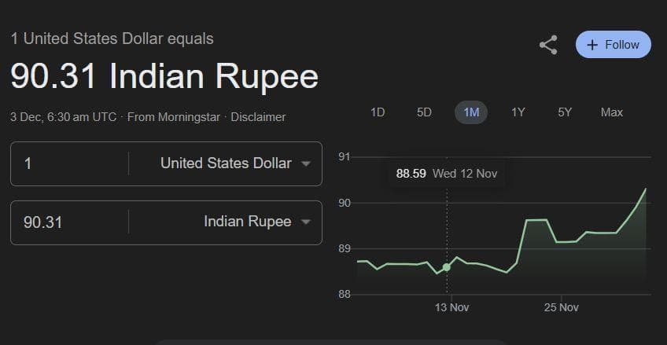Image resolution: width=667 pixels, height=345 pixels.
Task: Switch chart to 5D range
Action: click(x=424, y=112)
